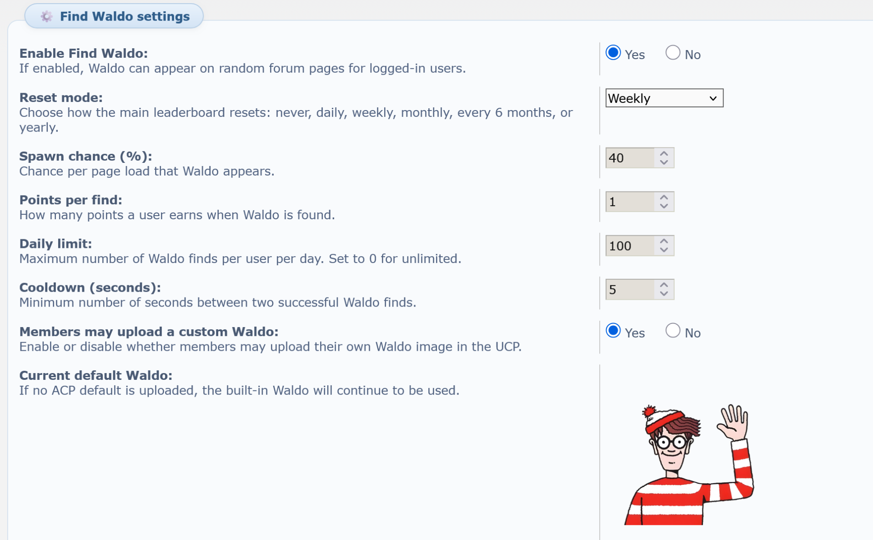Raise Daily limit using up arrow
This screenshot has width=873, height=540.
pyautogui.click(x=664, y=242)
